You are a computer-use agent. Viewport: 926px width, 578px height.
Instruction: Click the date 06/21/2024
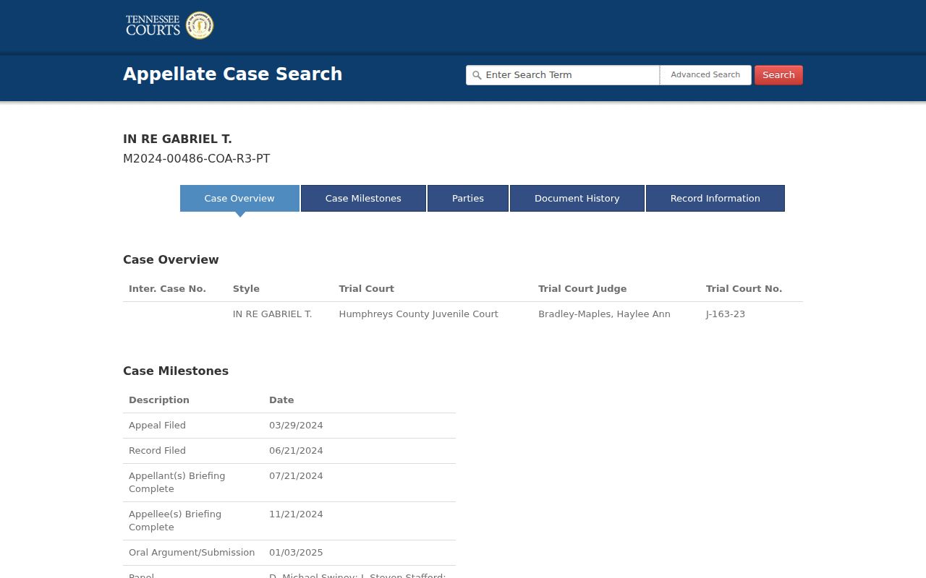296,451
